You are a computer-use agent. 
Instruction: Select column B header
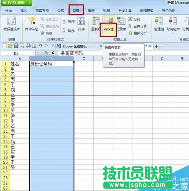[x=52, y=59]
